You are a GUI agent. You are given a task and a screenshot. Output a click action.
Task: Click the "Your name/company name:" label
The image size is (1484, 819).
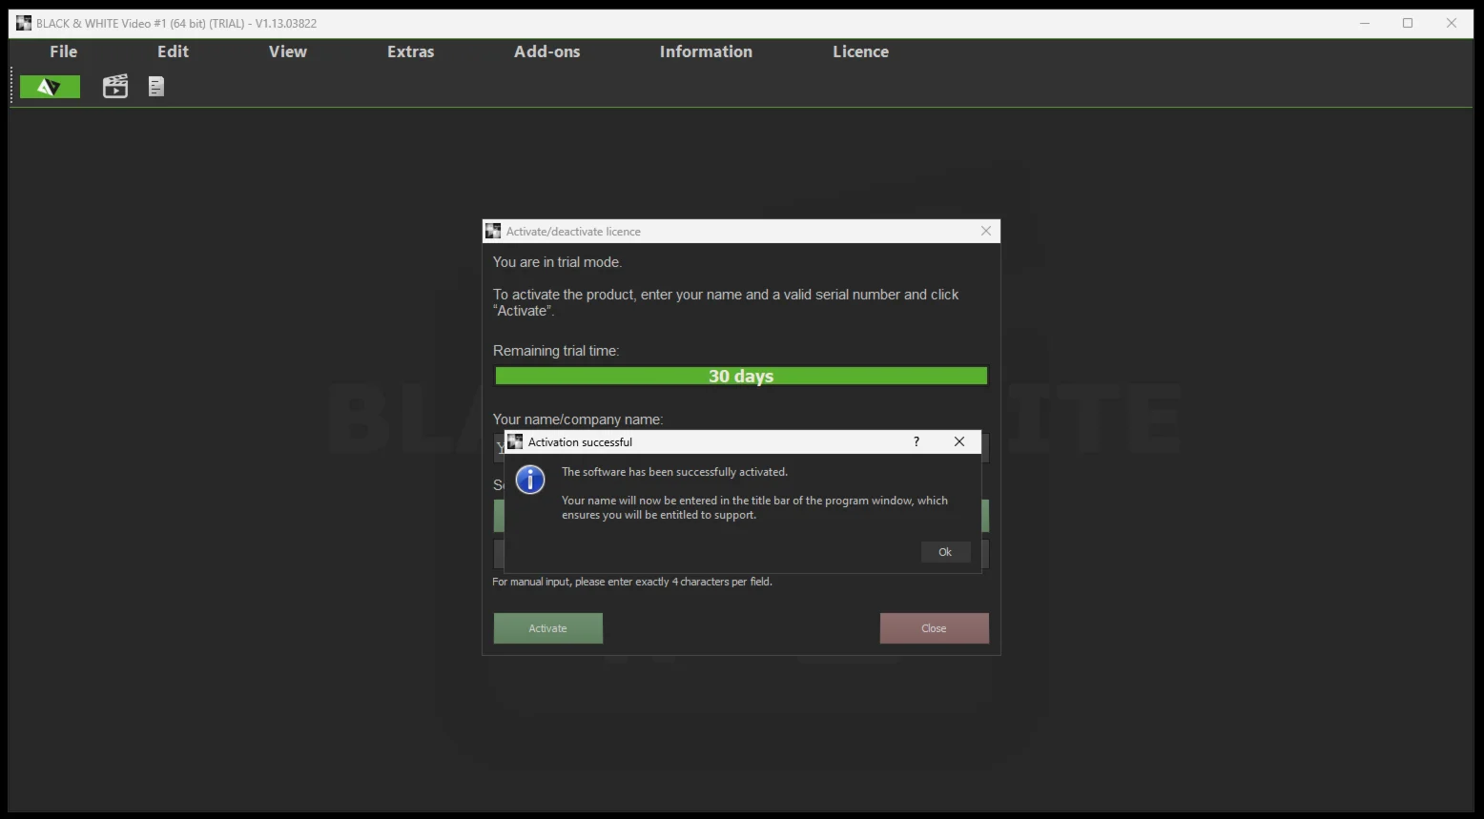578,420
